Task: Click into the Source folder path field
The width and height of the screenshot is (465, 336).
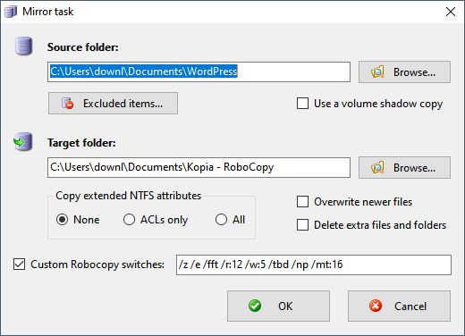Action: pyautogui.click(x=199, y=71)
